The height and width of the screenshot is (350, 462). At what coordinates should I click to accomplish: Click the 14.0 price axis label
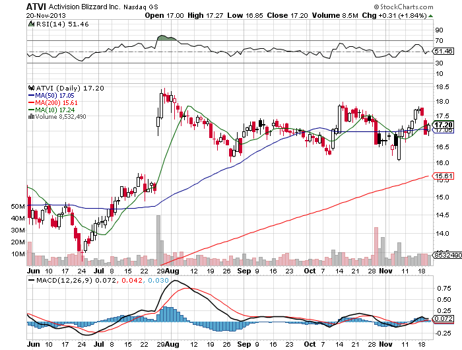pos(442,234)
